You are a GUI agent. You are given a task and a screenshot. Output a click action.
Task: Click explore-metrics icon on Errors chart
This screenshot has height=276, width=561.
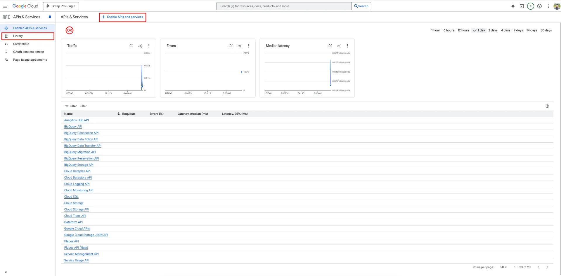coord(240,46)
